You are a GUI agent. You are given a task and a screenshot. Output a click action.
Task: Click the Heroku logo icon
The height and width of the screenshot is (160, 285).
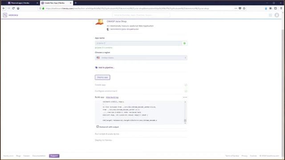(x=5, y=15)
